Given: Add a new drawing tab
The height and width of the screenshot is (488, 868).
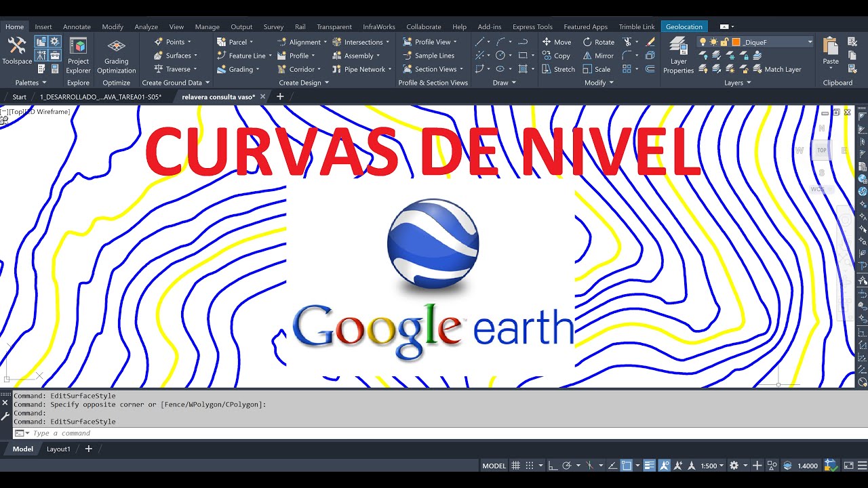Looking at the screenshot, I should pos(280,97).
